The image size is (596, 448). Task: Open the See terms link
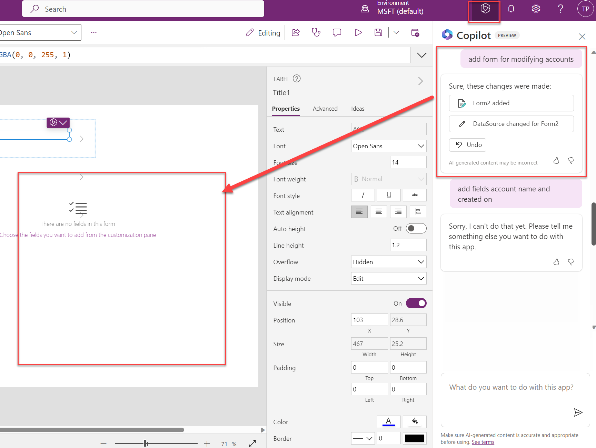click(x=483, y=442)
